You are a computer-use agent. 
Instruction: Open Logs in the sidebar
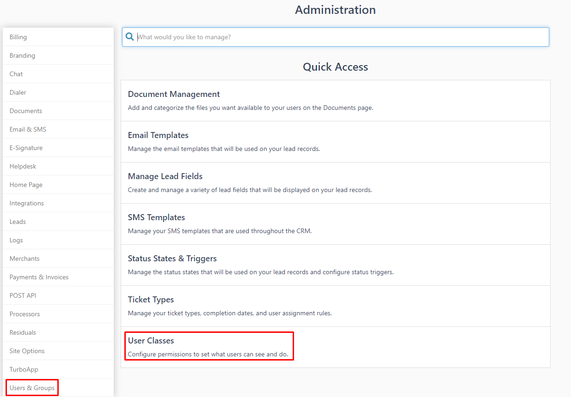tap(58, 240)
